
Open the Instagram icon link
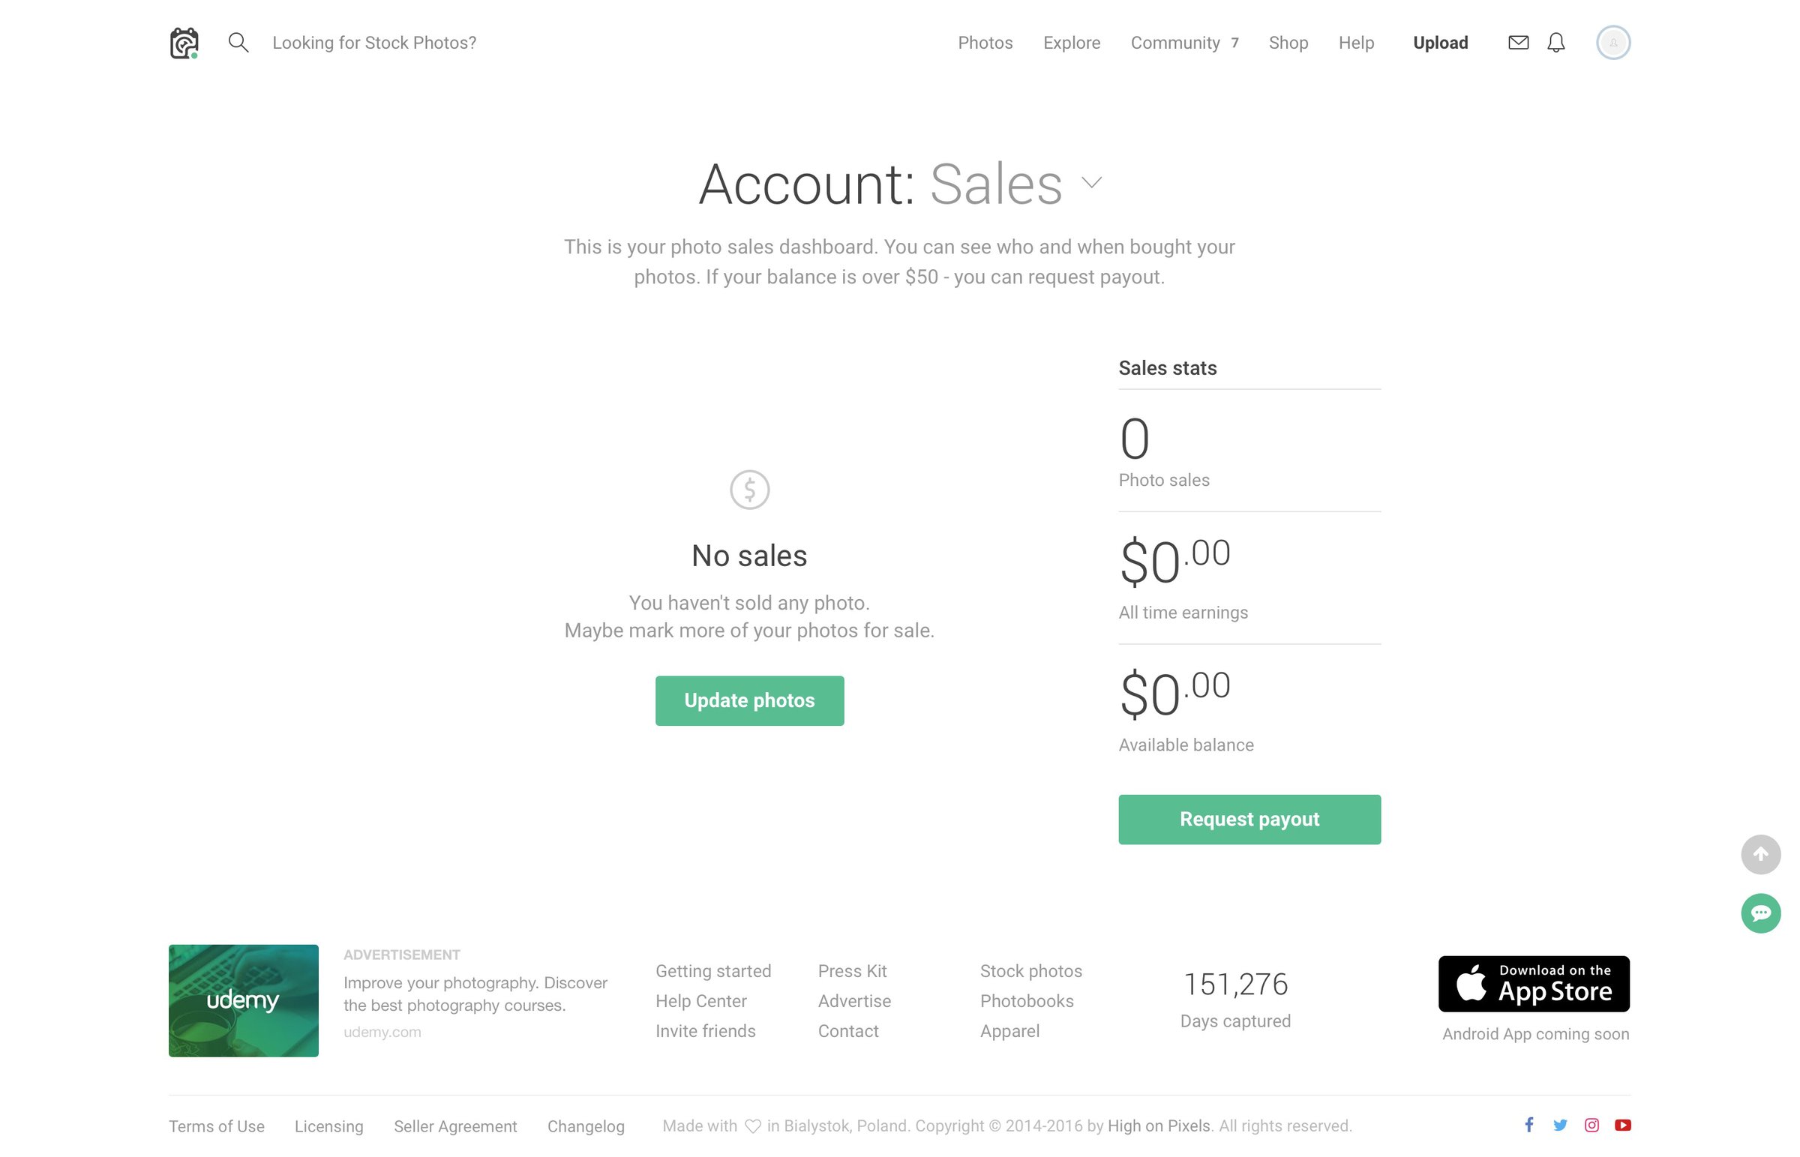(x=1591, y=1125)
